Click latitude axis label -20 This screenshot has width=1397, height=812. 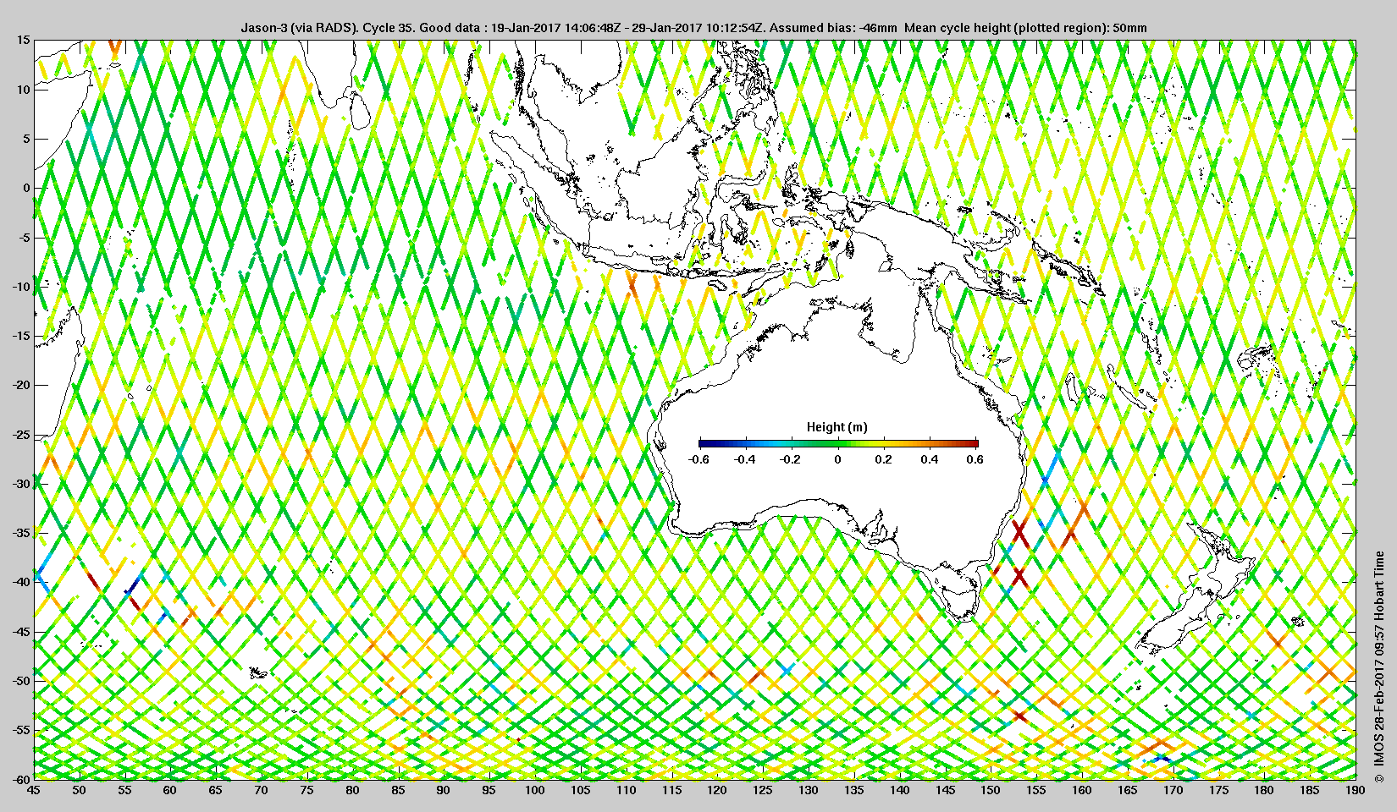[x=21, y=385]
